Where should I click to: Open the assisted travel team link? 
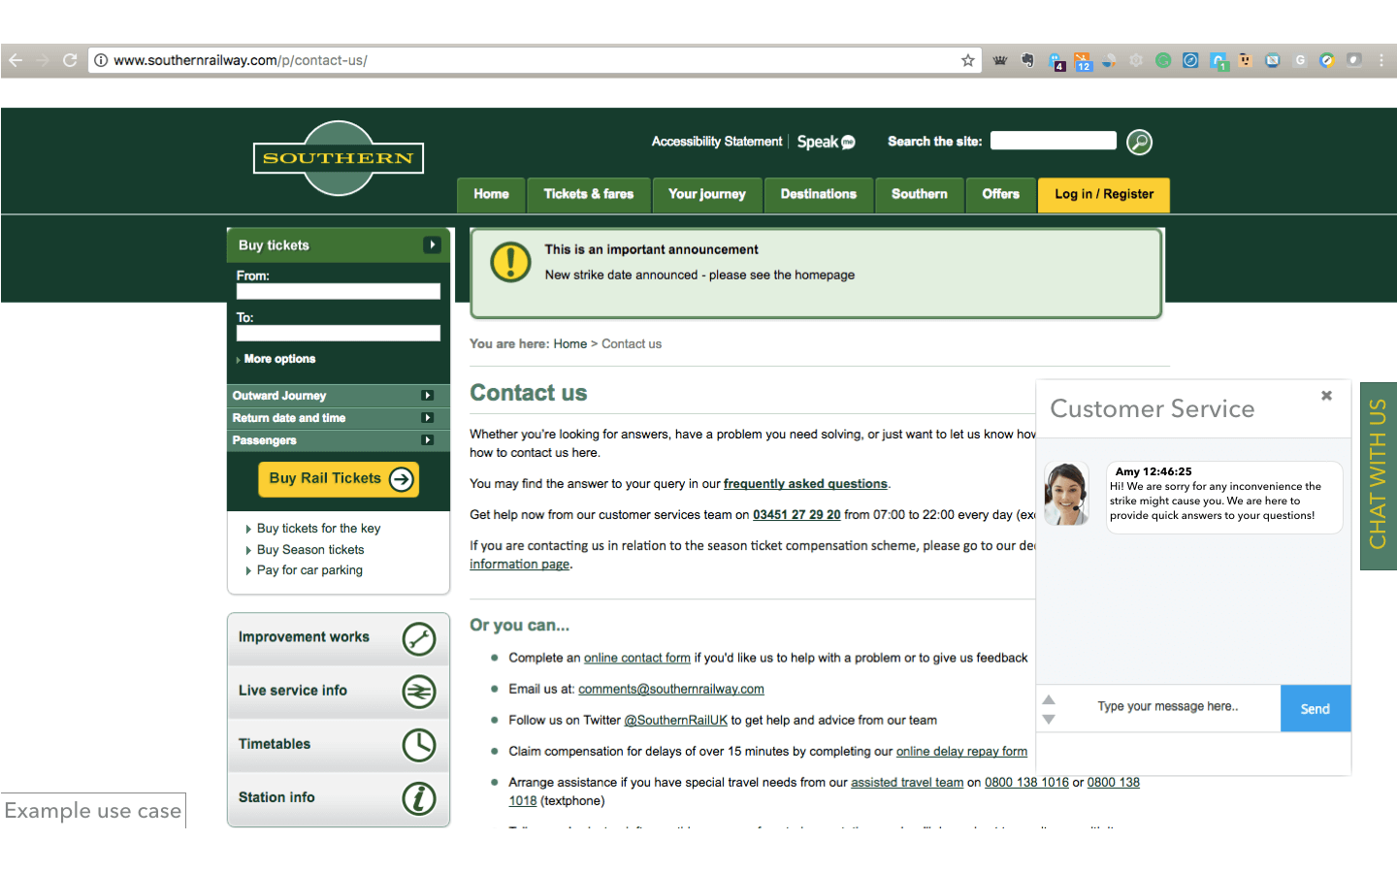[907, 782]
